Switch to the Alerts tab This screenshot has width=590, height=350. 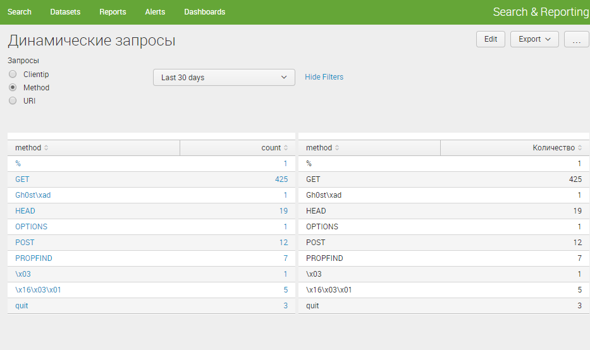(155, 12)
